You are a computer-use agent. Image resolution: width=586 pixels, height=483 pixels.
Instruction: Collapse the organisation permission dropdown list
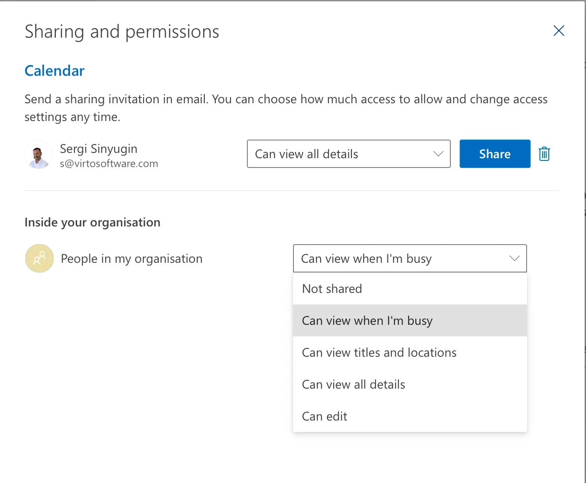(514, 258)
